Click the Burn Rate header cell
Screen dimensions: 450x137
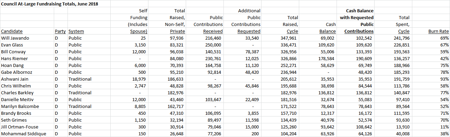click(x=431, y=31)
